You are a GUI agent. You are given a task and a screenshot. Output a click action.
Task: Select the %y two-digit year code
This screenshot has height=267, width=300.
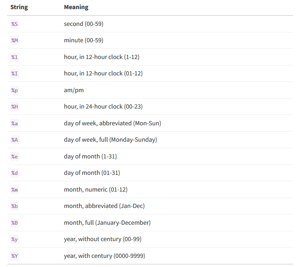click(15, 239)
